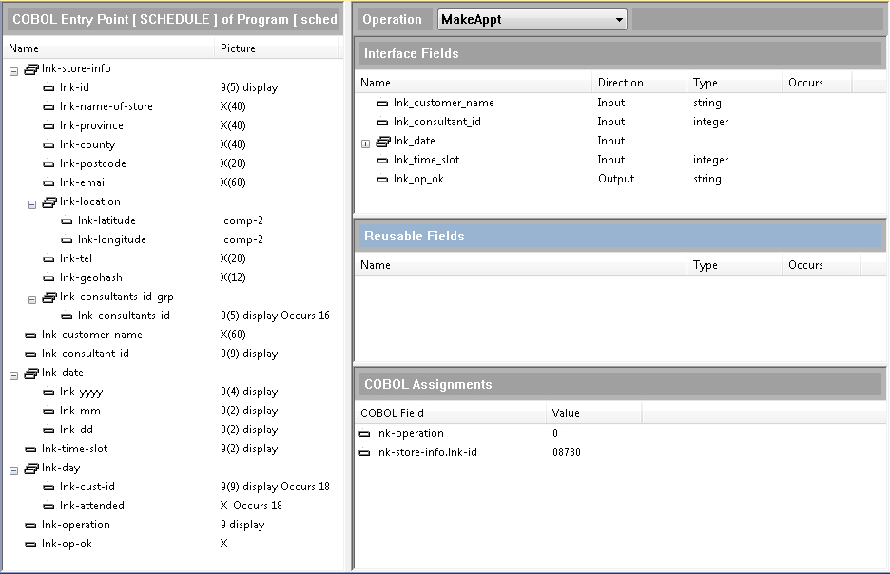Select the 08780 value cell
The width and height of the screenshot is (890, 574).
[x=566, y=452]
